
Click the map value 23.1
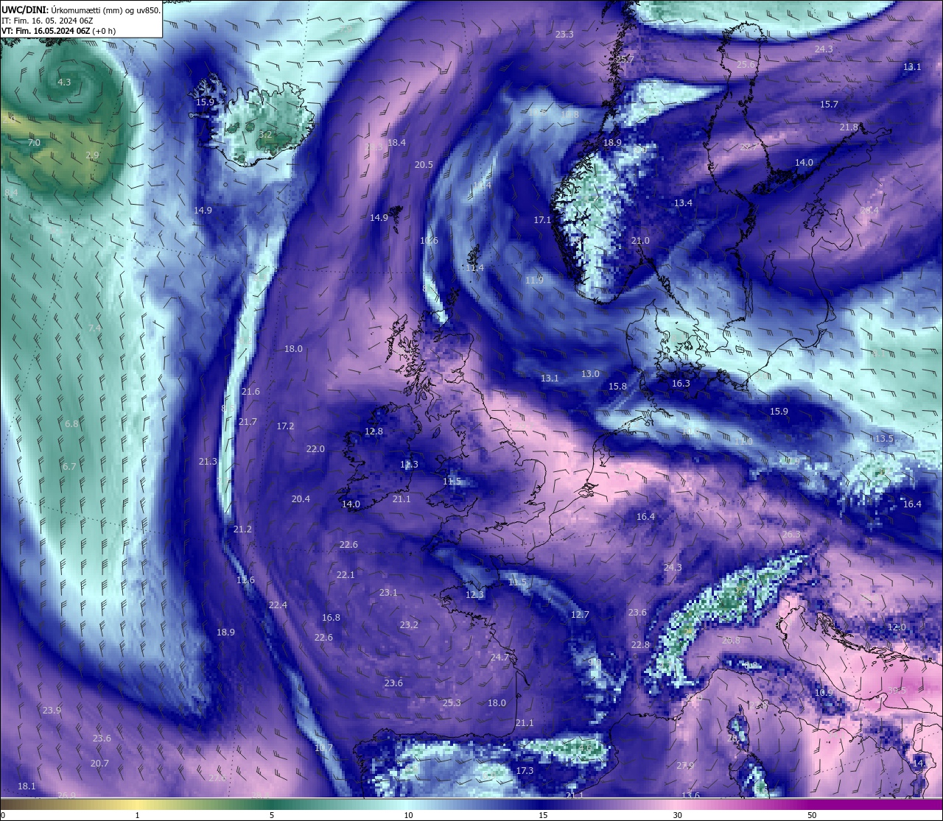(x=388, y=592)
